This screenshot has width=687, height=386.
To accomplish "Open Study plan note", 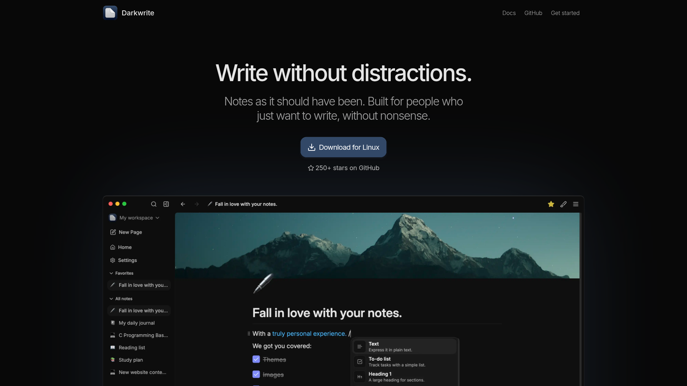I will pos(139,360).
